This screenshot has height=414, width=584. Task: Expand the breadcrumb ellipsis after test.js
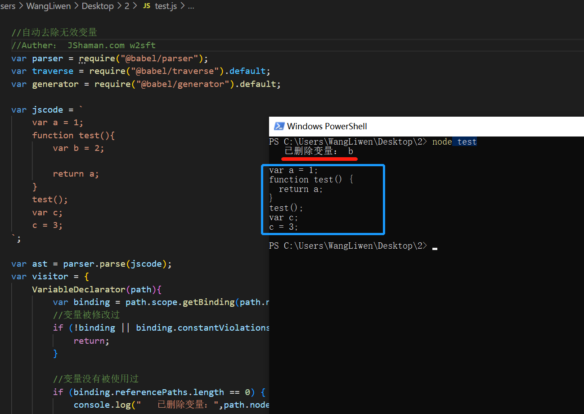[190, 7]
